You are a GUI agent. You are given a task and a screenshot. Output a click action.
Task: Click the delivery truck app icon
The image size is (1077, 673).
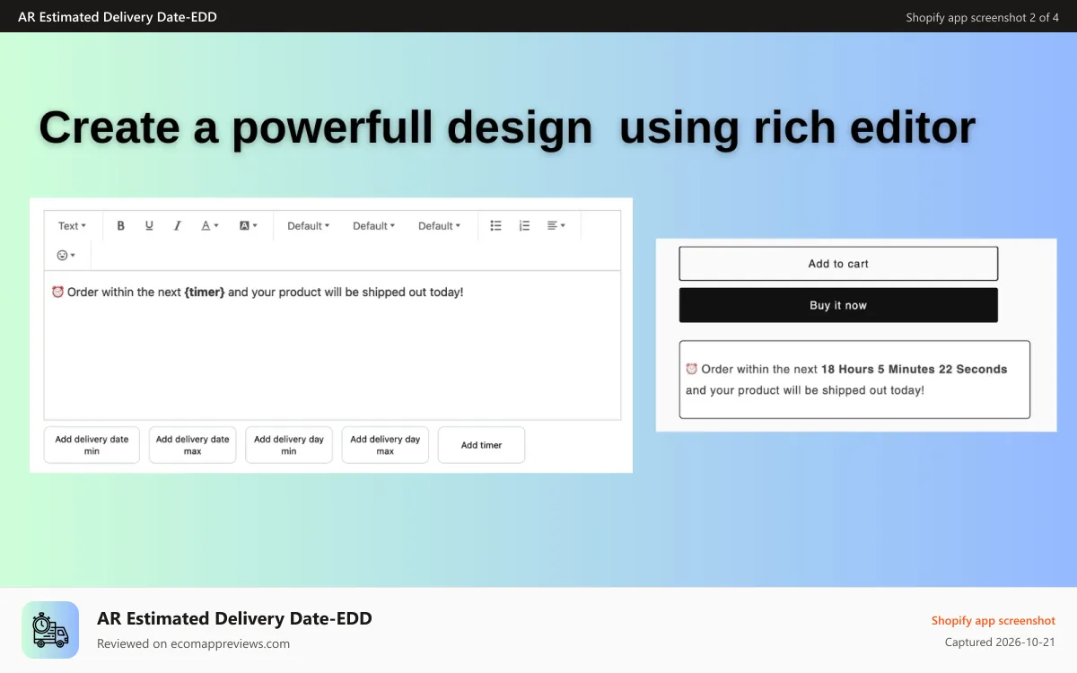[x=50, y=630]
